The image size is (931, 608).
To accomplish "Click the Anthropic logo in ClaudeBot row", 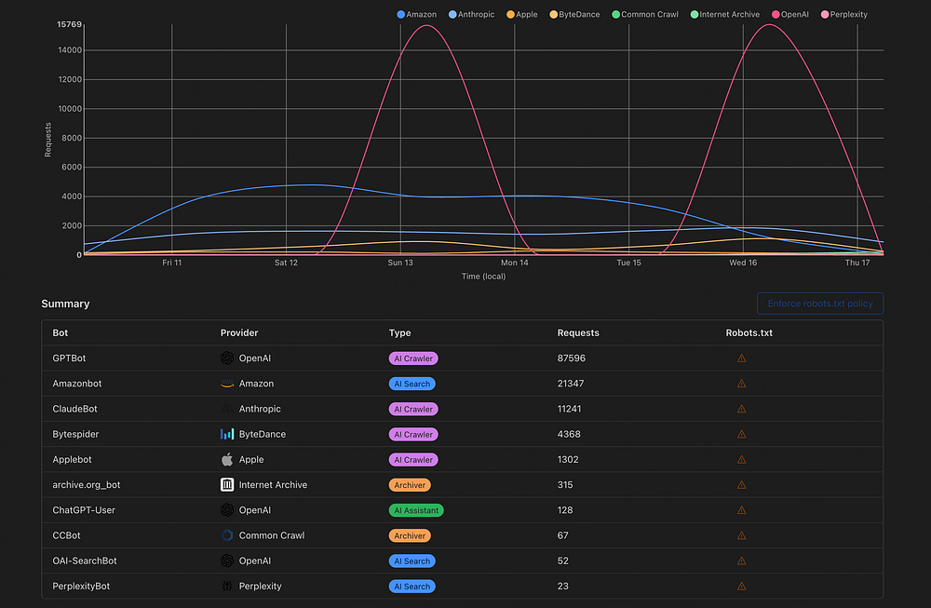I will point(227,409).
